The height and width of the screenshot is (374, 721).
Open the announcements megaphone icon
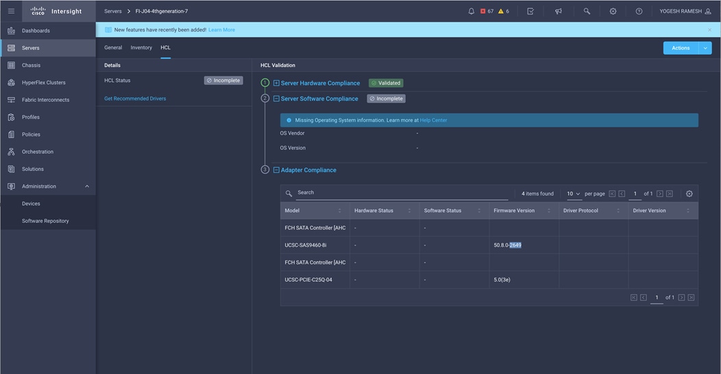point(558,11)
